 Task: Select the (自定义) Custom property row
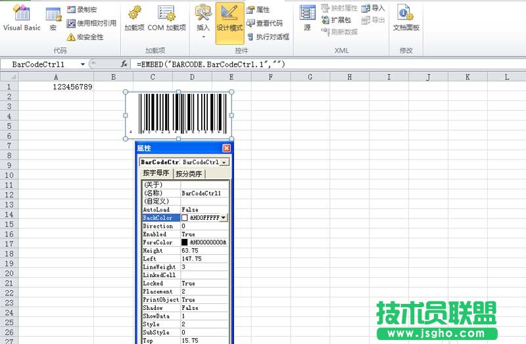click(185, 202)
